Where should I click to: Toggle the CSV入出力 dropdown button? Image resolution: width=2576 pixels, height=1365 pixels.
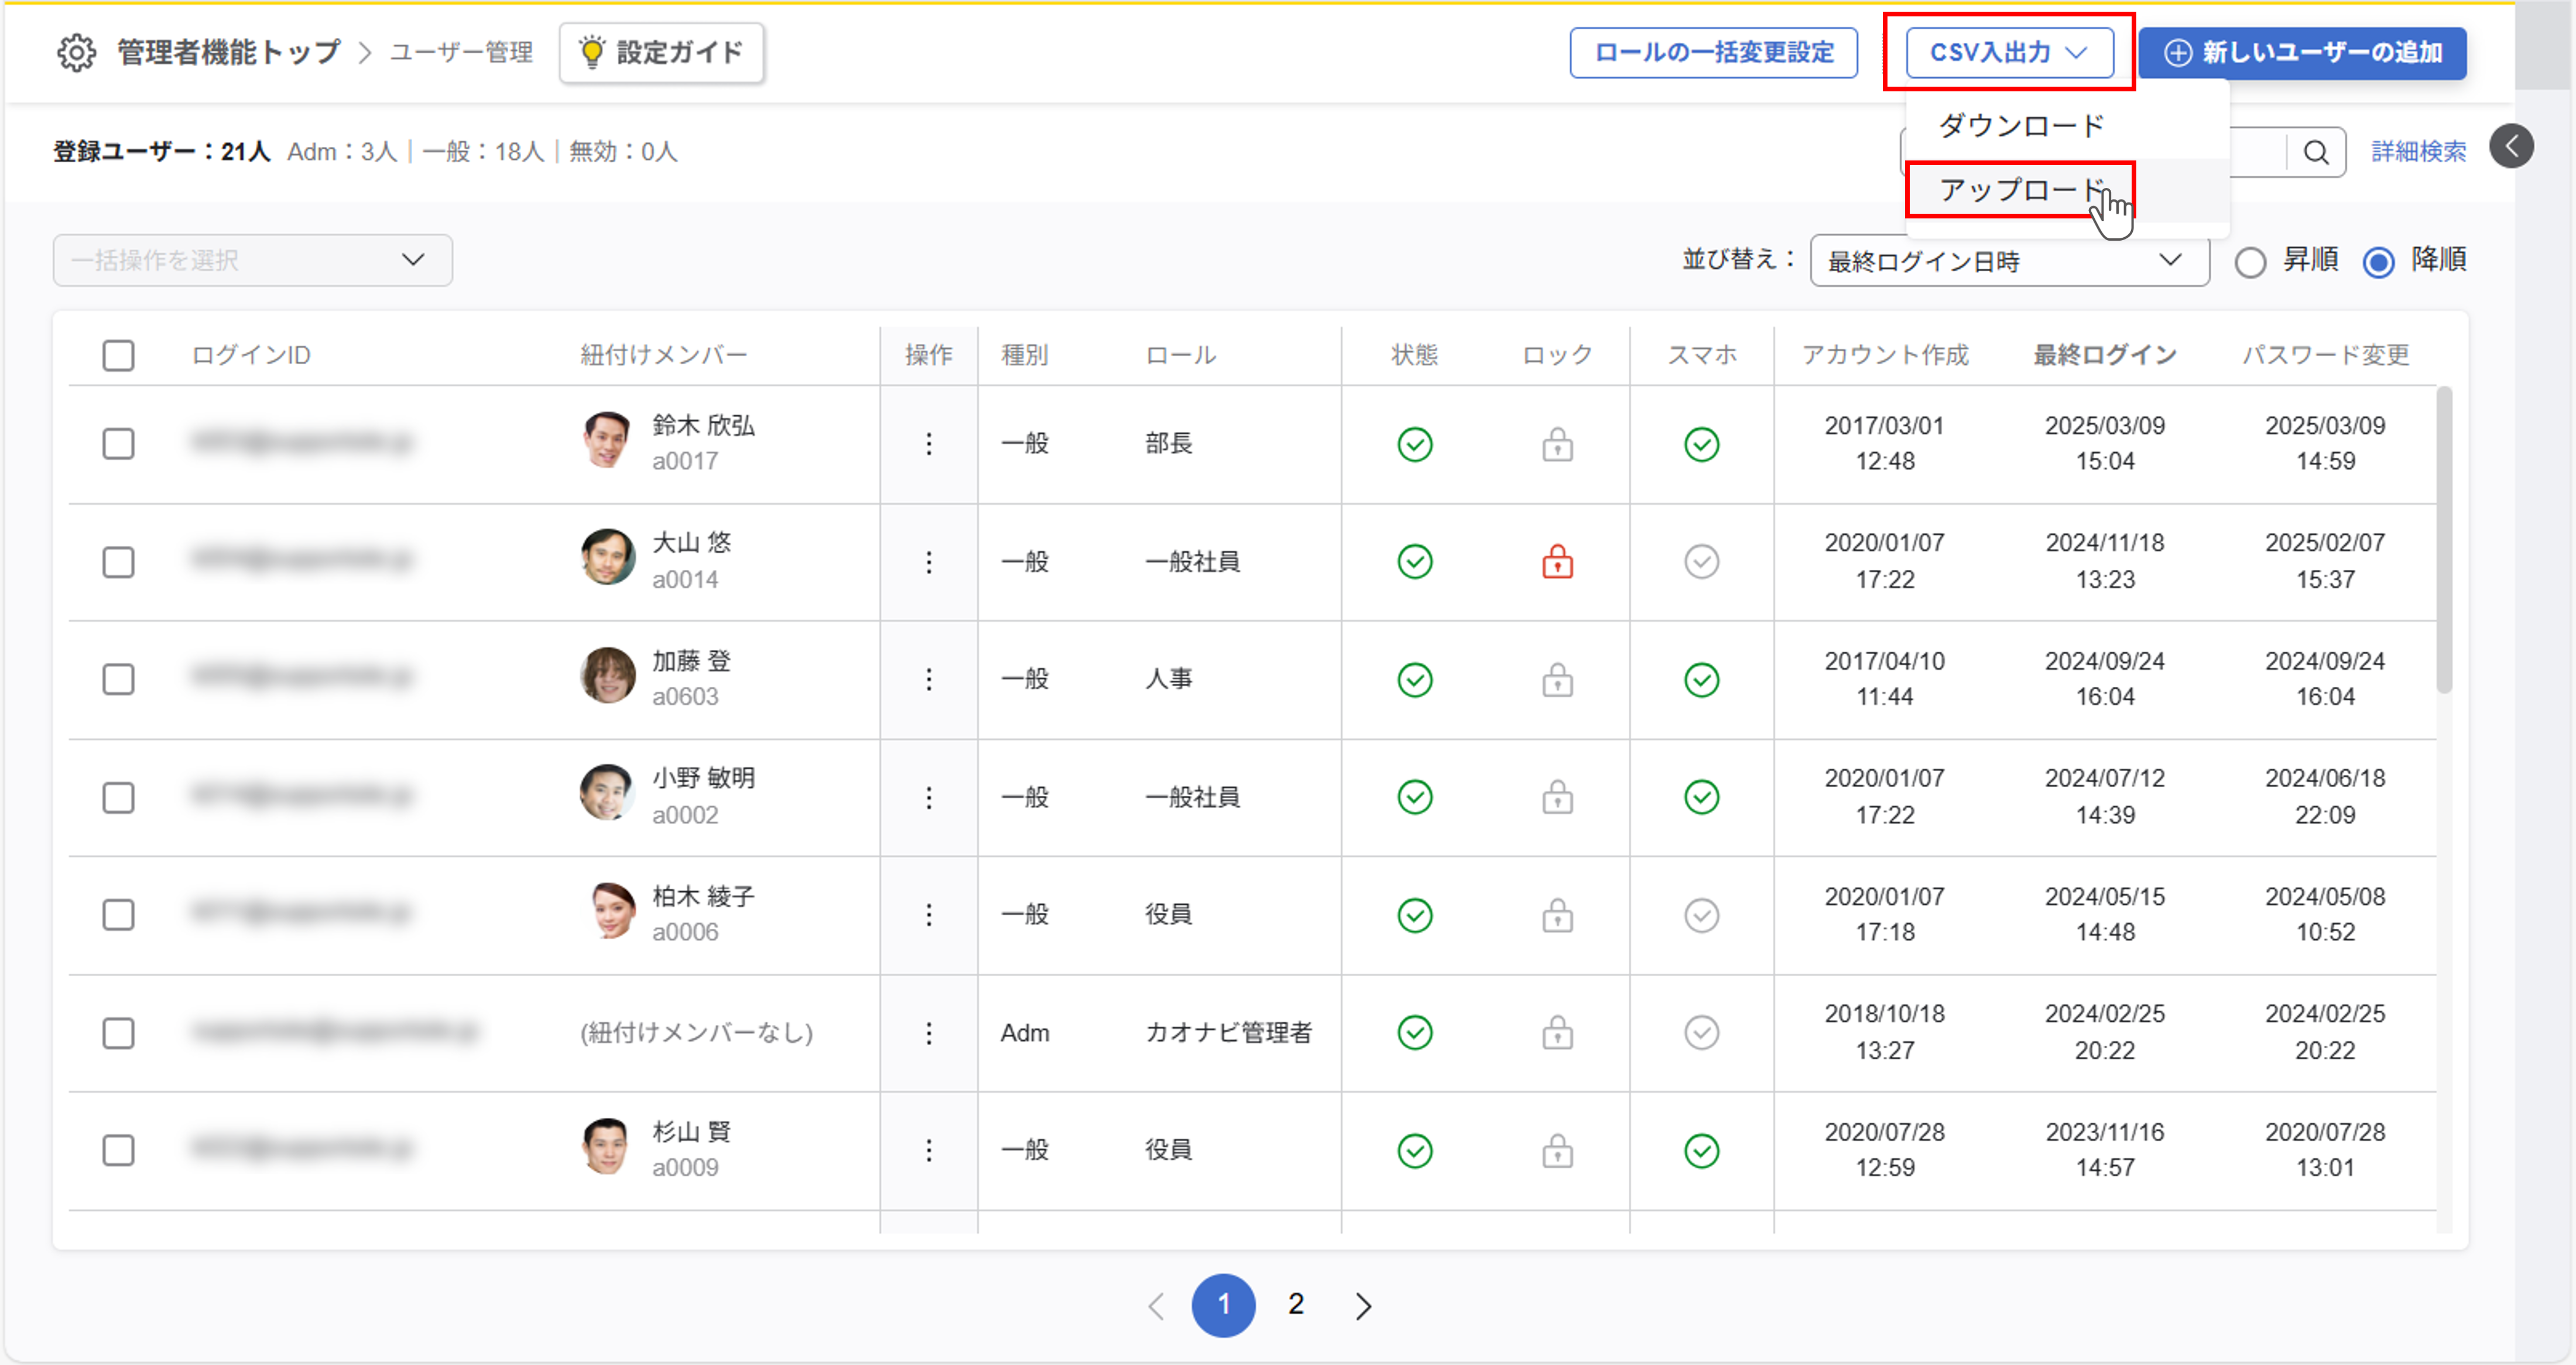pos(2008,52)
